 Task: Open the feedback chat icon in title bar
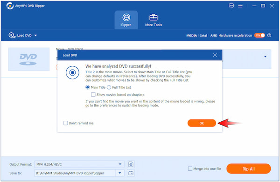tap(231, 6)
